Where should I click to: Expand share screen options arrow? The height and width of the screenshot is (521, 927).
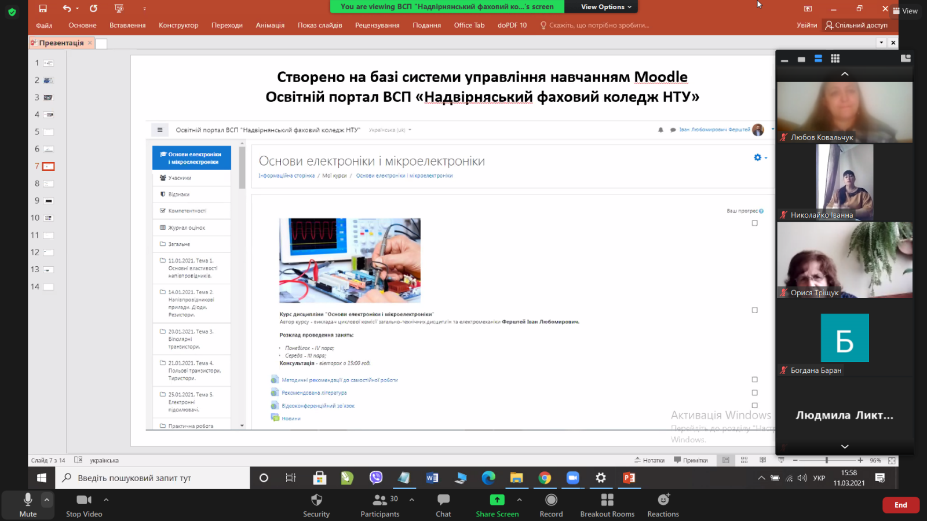pyautogui.click(x=519, y=499)
